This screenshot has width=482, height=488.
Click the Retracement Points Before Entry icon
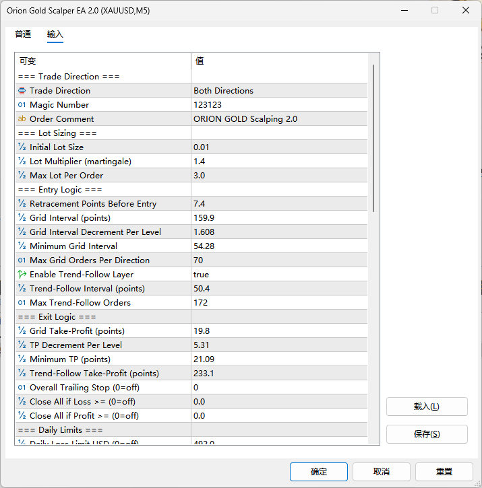22,204
